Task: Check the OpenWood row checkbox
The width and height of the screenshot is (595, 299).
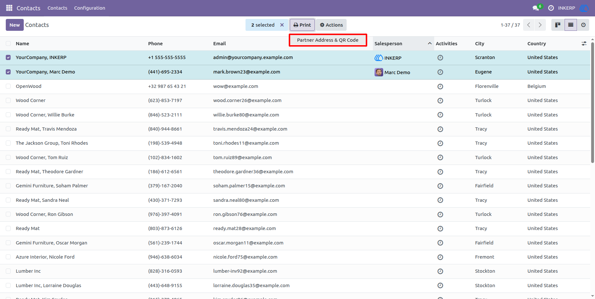Action: pos(8,86)
